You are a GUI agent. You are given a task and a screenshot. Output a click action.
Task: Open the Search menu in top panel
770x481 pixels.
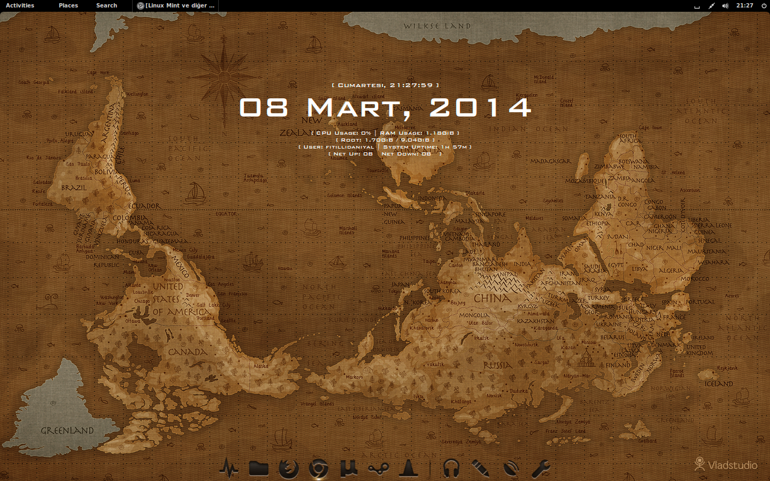point(106,5)
